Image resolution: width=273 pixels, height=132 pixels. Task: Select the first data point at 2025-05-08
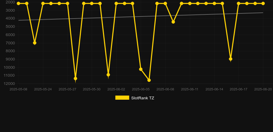click(x=18, y=3)
